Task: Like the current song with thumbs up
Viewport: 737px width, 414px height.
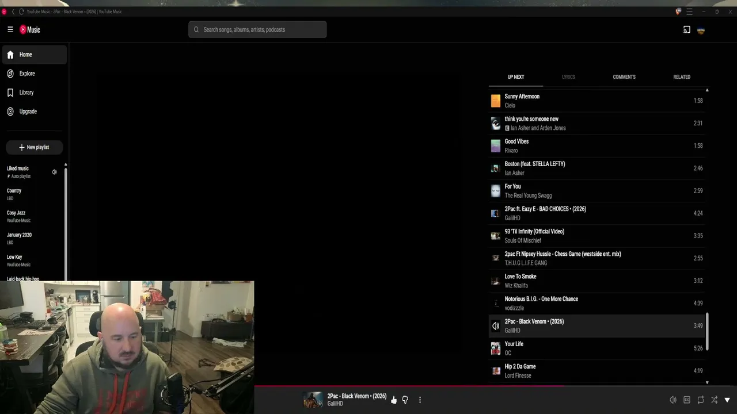Action: coord(394,400)
